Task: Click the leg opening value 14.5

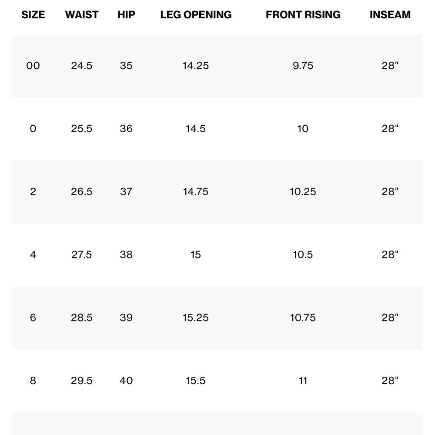Action: [x=196, y=129]
